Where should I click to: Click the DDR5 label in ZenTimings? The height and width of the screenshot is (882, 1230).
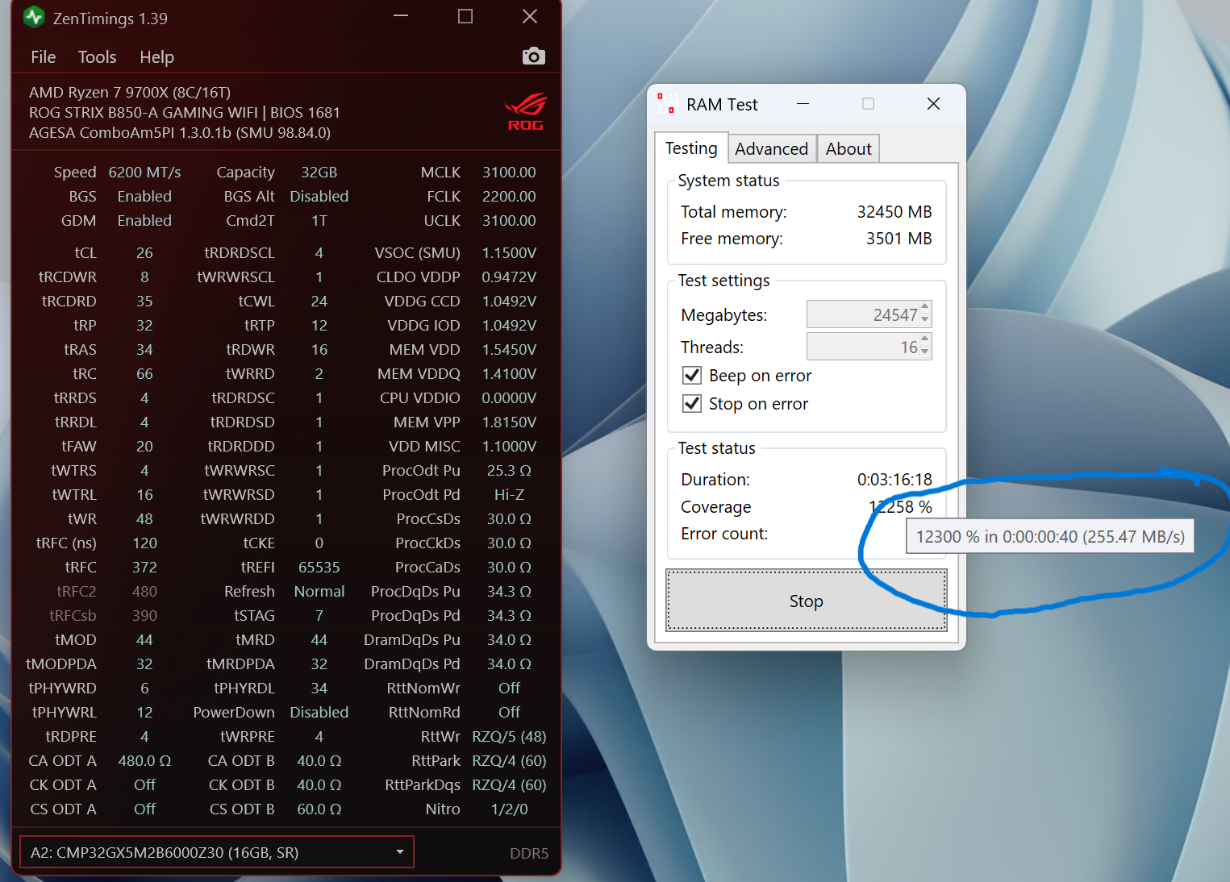point(529,853)
